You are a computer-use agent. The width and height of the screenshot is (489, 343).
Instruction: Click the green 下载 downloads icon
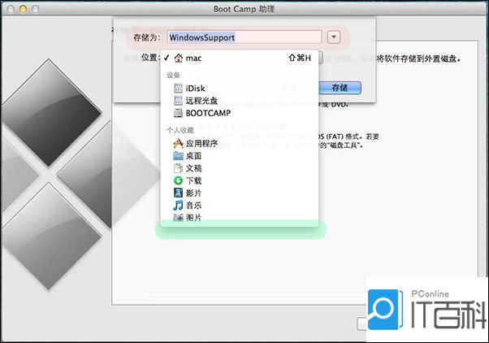[x=178, y=180]
